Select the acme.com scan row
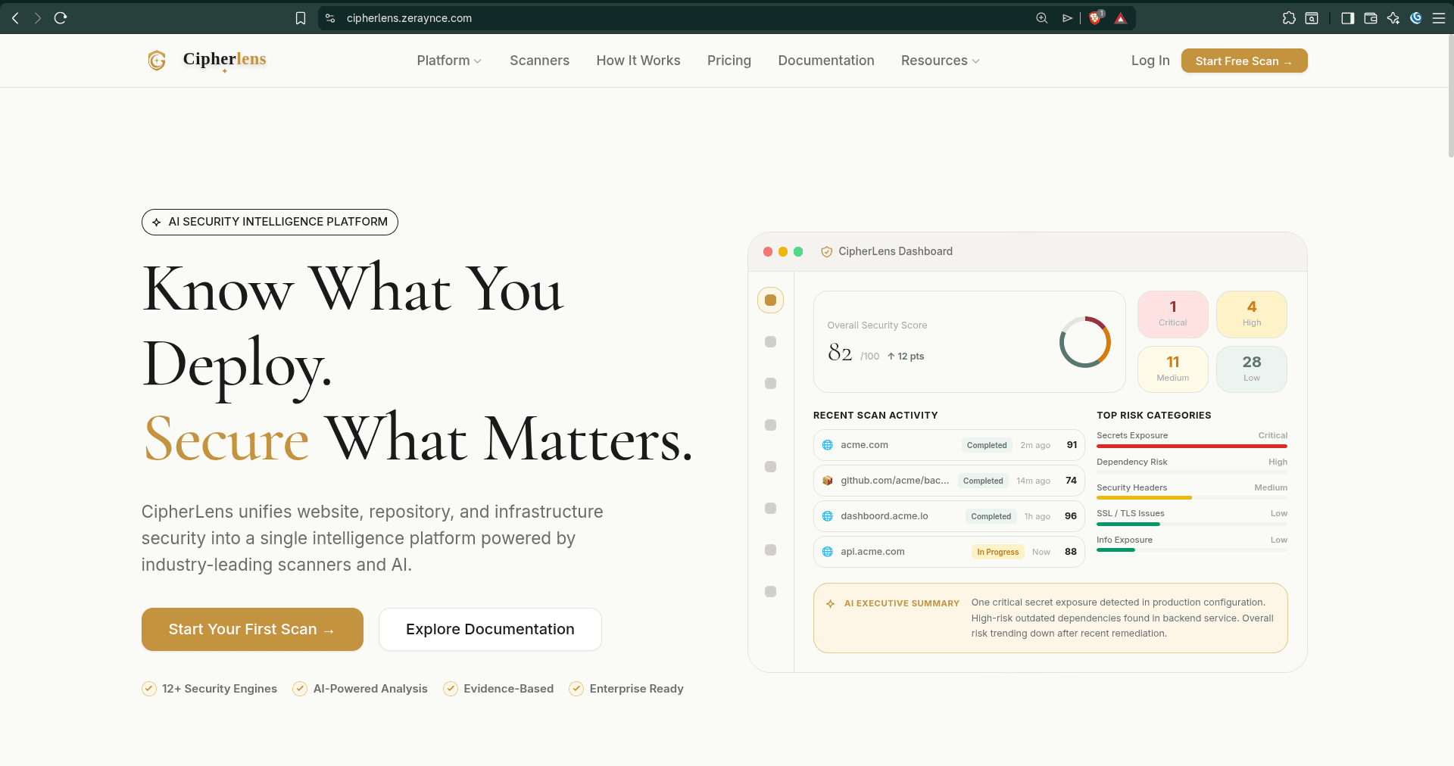The image size is (1454, 766). (x=949, y=445)
